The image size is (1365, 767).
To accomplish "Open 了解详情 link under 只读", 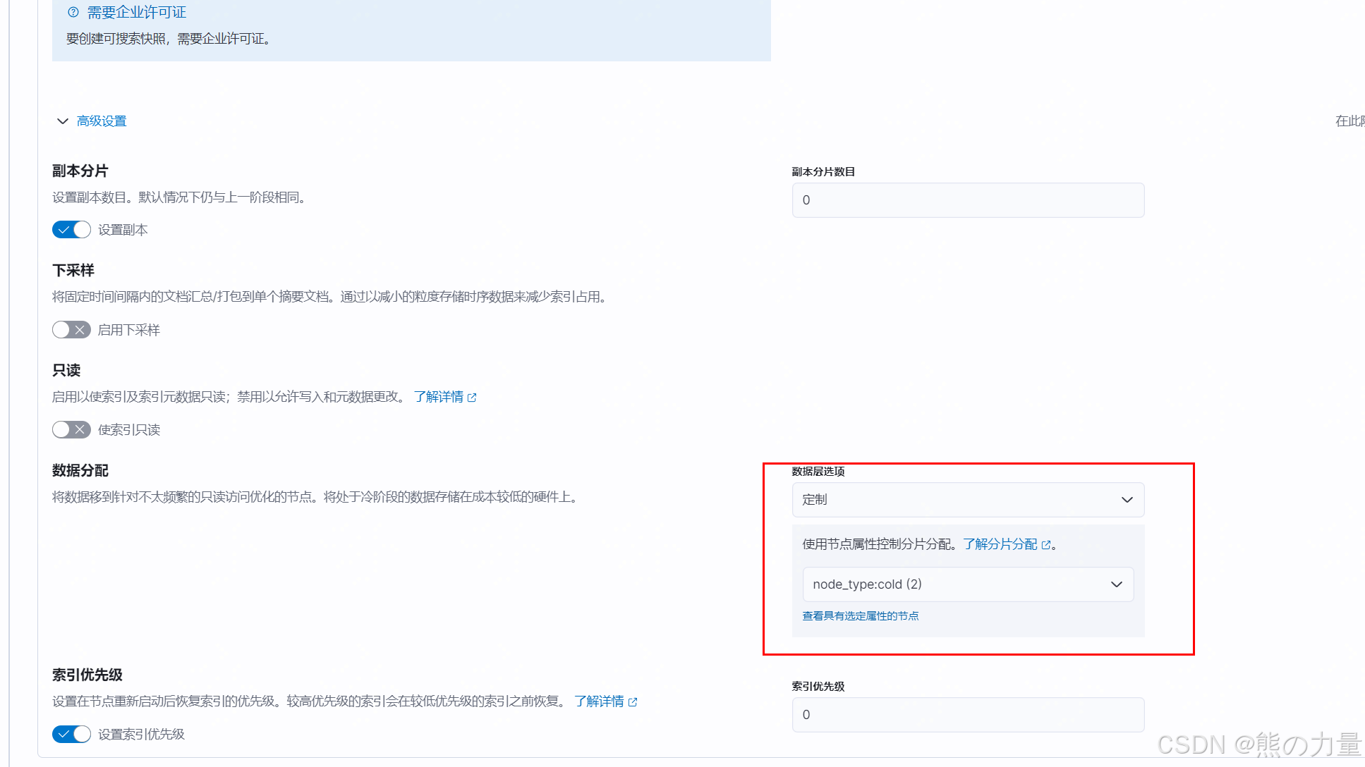I will click(x=438, y=397).
